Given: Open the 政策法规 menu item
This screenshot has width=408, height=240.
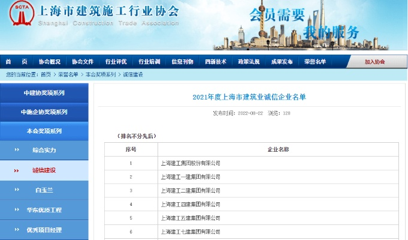Looking at the screenshot, I should pos(249,62).
